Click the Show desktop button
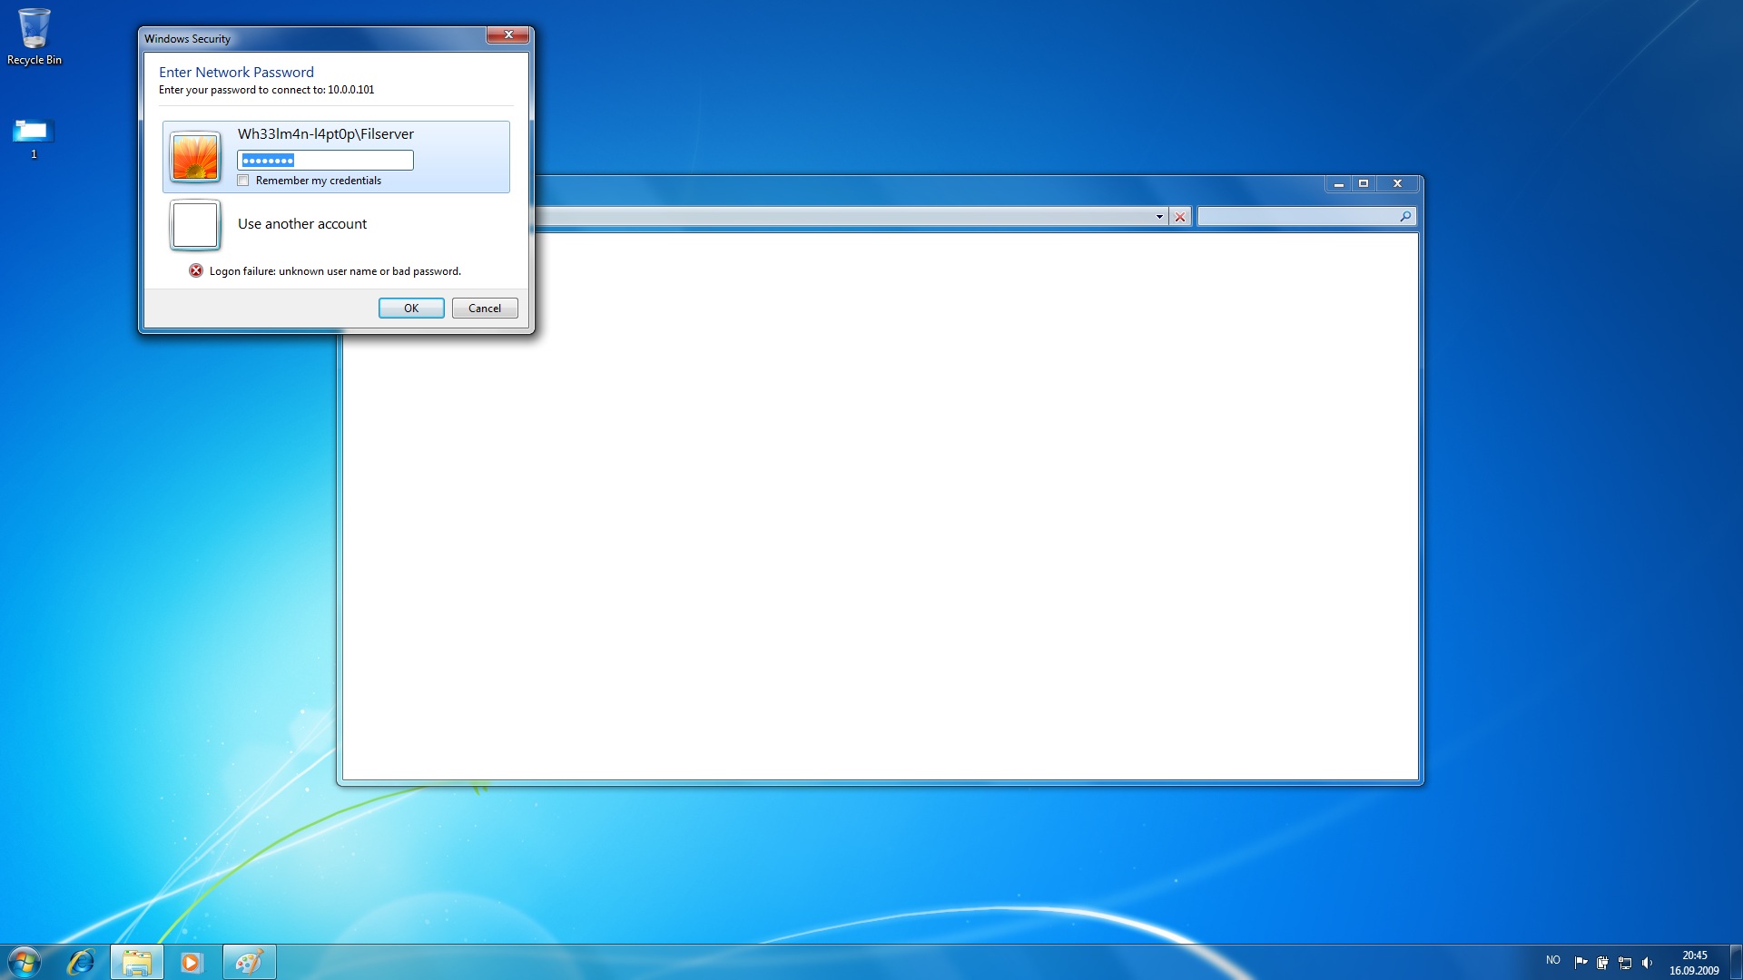 point(1736,962)
